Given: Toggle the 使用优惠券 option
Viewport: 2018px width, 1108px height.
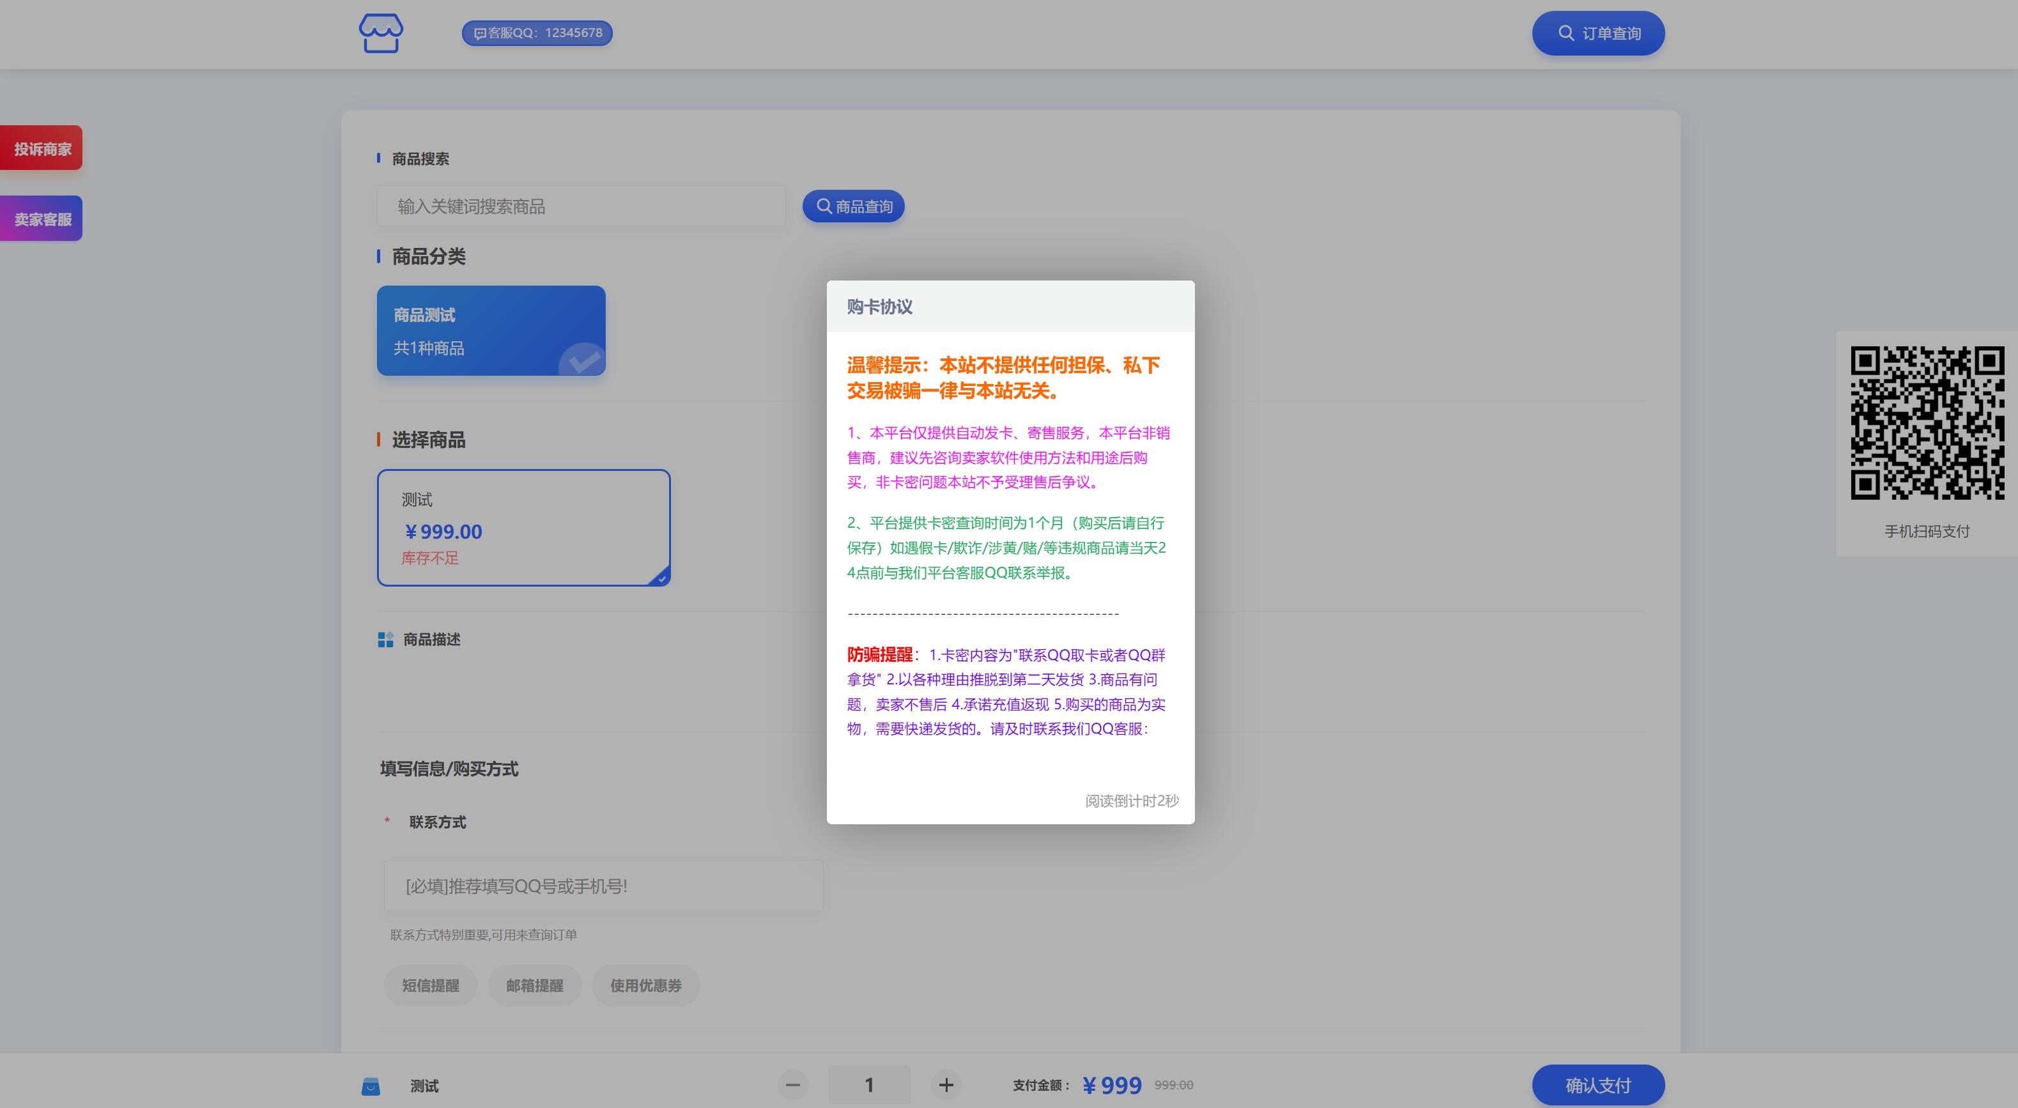Looking at the screenshot, I should coord(645,985).
